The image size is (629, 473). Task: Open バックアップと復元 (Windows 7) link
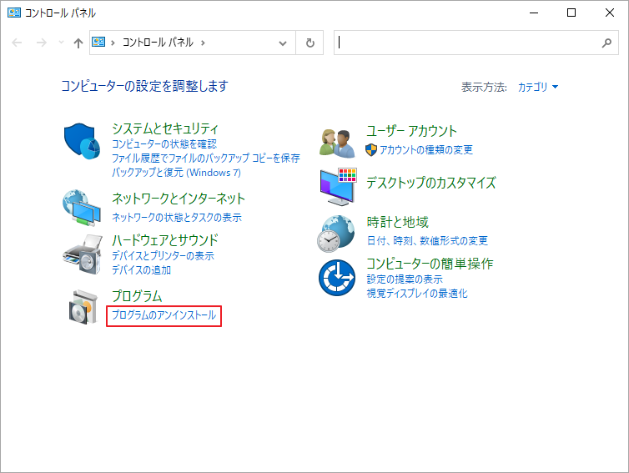tap(176, 173)
